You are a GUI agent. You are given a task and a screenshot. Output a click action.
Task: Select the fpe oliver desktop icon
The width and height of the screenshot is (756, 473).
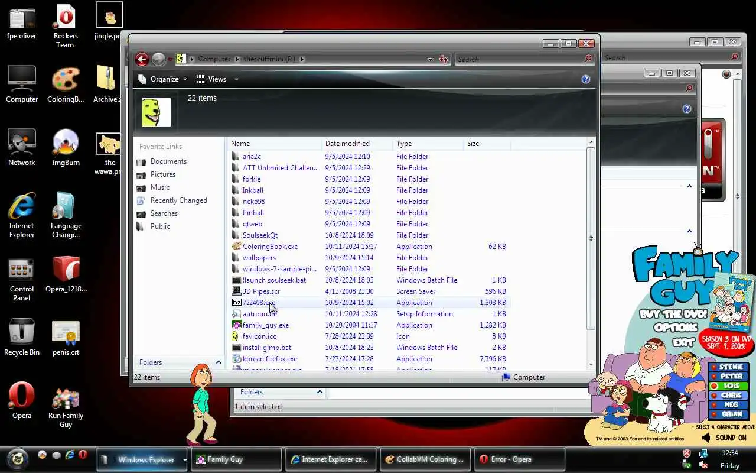point(22,24)
